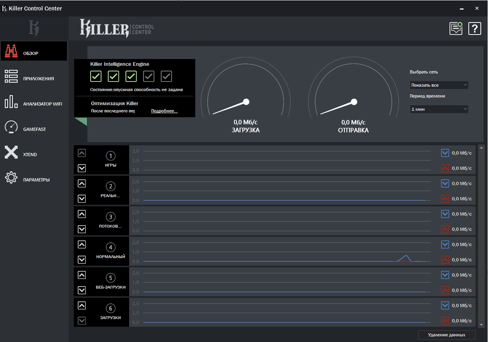Screen dimensions: 488x342
Task: Toggle second Killer Intelligence Engine checkbox
Action: [113, 76]
